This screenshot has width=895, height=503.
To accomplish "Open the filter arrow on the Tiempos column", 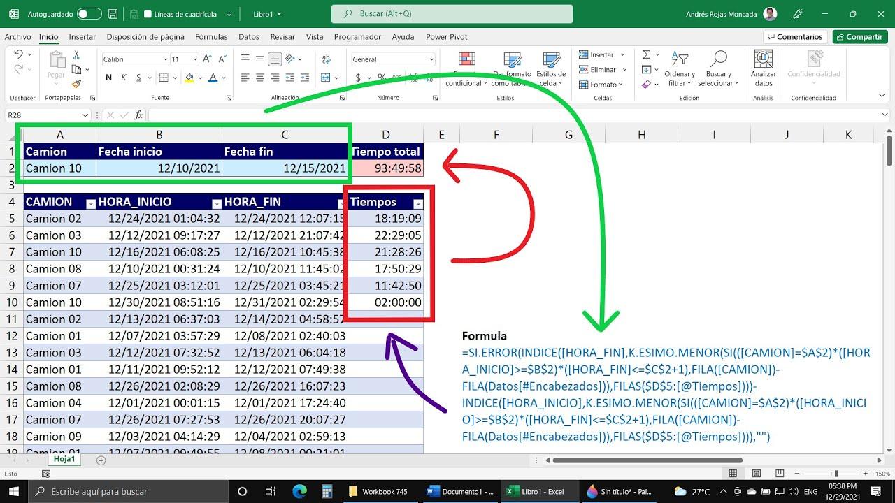I will click(418, 203).
